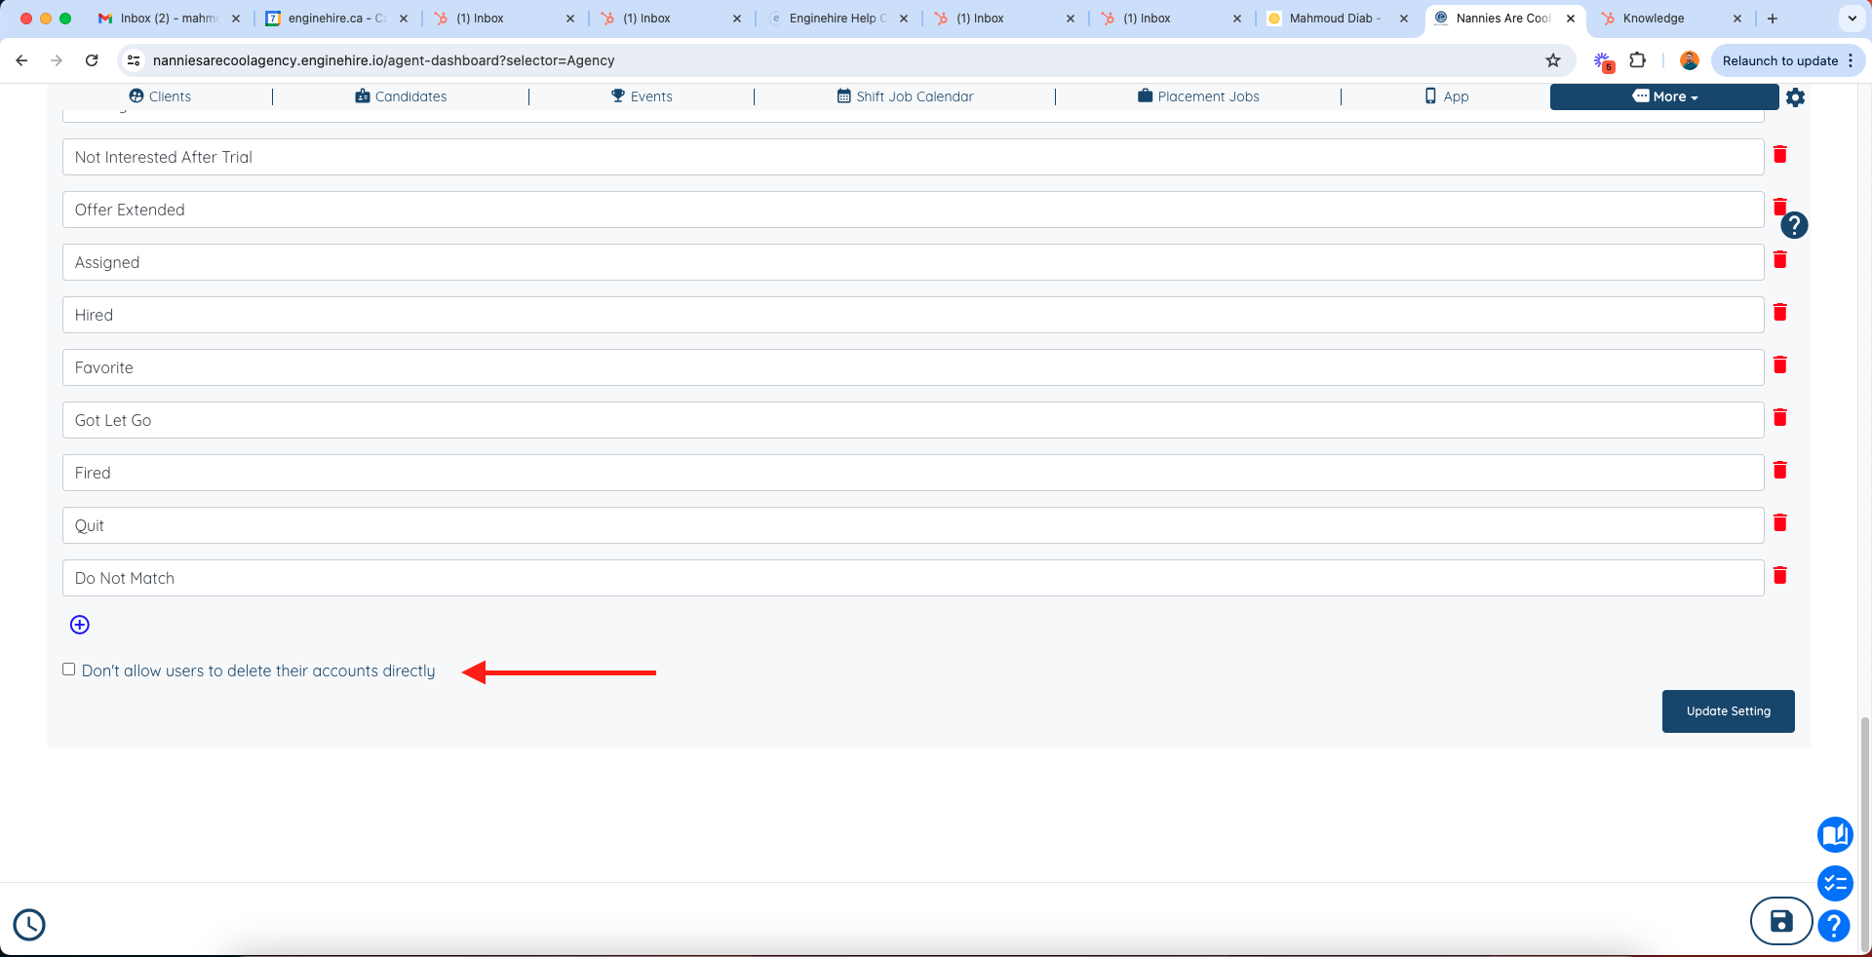Open the tab search dropdown arrow
The image size is (1872, 957).
(x=1852, y=19)
